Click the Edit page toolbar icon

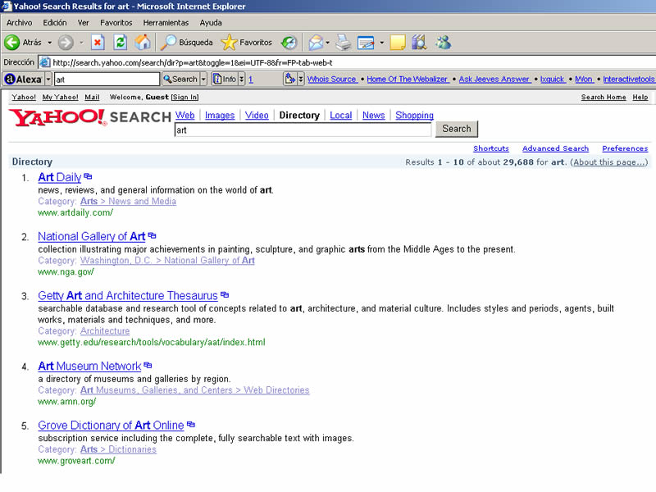(x=366, y=43)
